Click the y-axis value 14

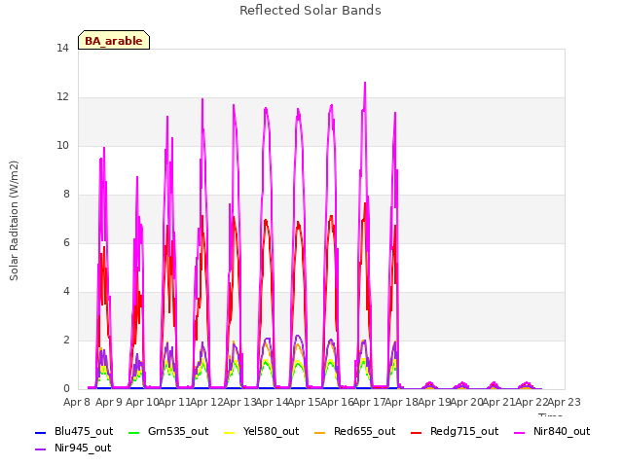(x=62, y=49)
